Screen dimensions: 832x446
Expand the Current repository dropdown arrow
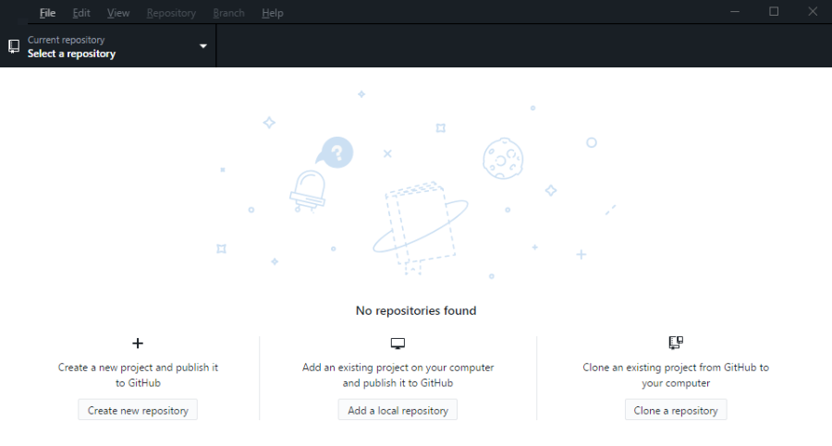pos(202,46)
